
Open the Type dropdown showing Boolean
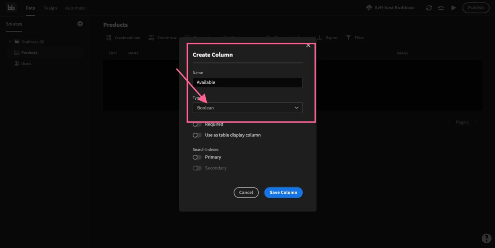click(x=248, y=108)
